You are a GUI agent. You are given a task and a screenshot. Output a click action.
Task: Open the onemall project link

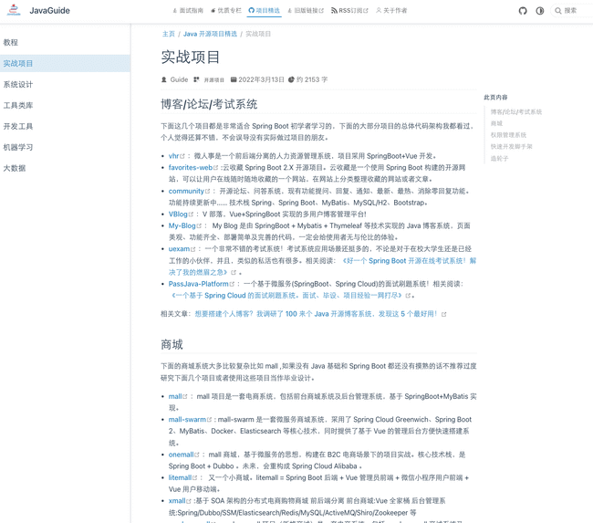(183, 455)
